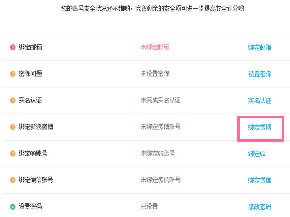Click the orange status icon beside 绑定QQ账号
Viewport: 290px width, 217px height.
(x=13, y=154)
